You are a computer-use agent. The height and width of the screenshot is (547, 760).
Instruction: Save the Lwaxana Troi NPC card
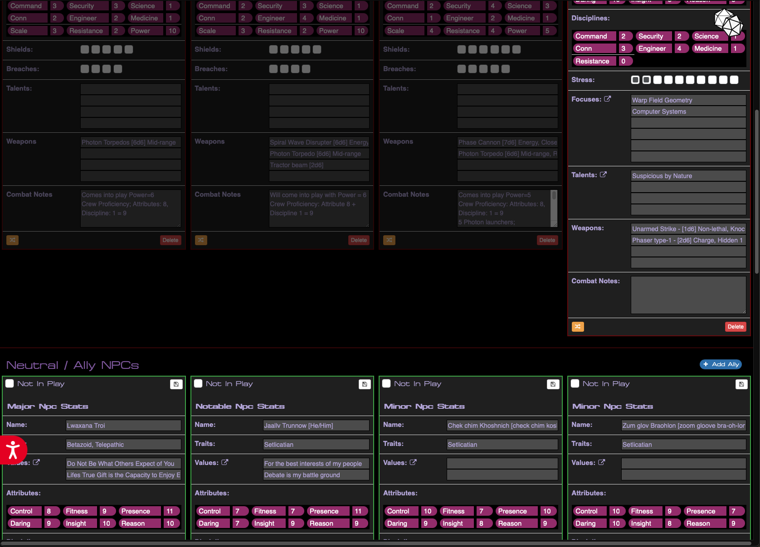pos(176,384)
